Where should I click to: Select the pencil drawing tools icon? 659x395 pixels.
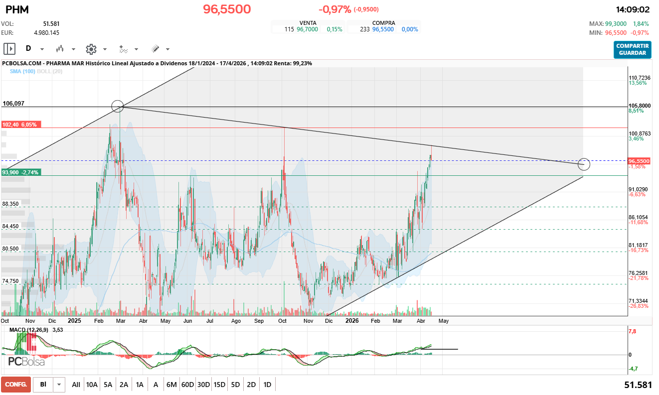click(155, 49)
